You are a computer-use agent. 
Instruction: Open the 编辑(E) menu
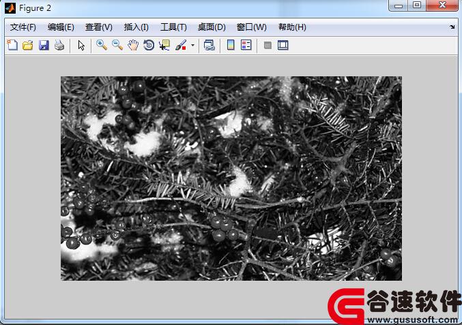[61, 27]
